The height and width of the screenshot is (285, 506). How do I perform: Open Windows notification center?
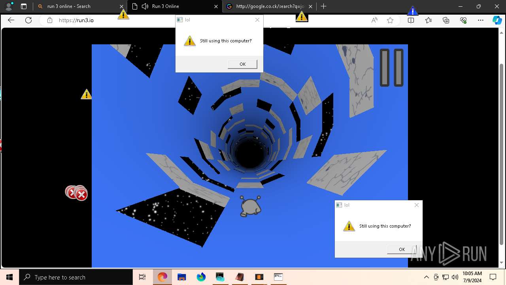tap(493, 277)
